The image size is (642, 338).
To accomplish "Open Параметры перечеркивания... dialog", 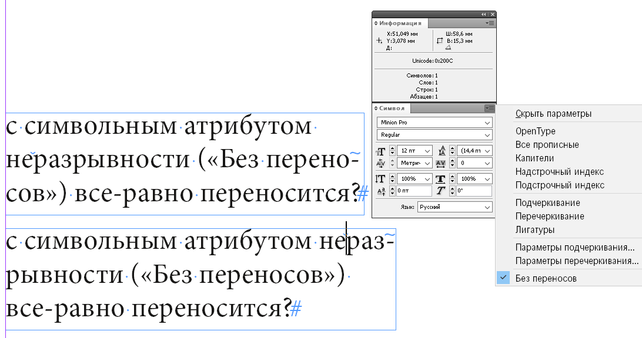I will pos(577,261).
